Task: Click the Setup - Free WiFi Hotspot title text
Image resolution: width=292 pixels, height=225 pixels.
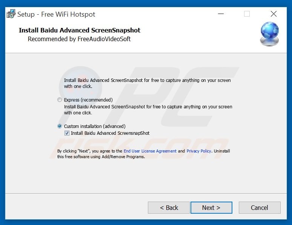Action: [x=56, y=14]
